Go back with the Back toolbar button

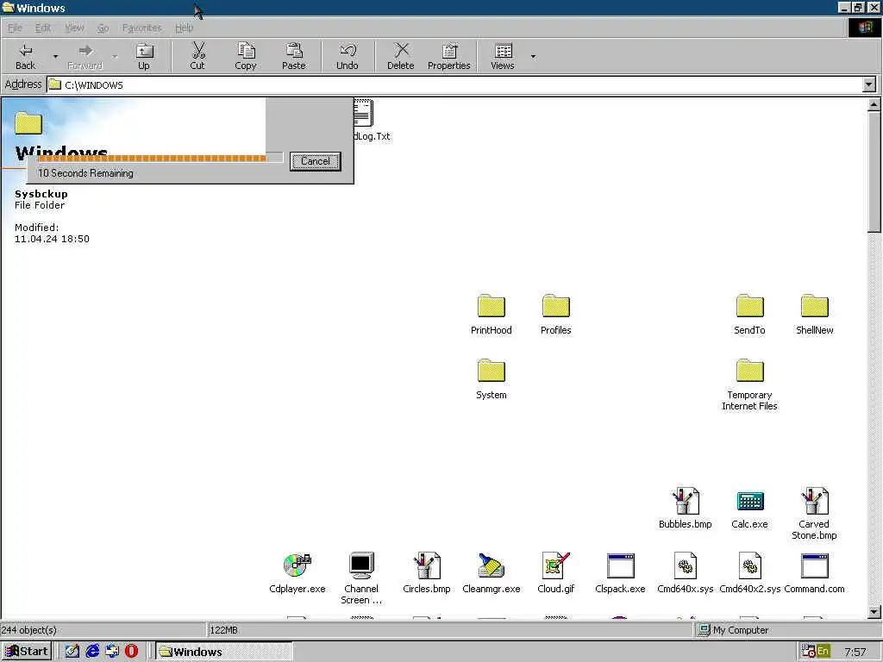coord(25,56)
